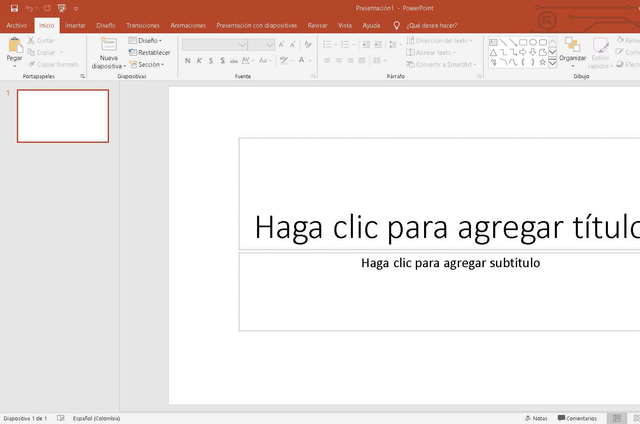The image size is (640, 424).
Task: Click add or remove columns icon
Action: point(377,61)
